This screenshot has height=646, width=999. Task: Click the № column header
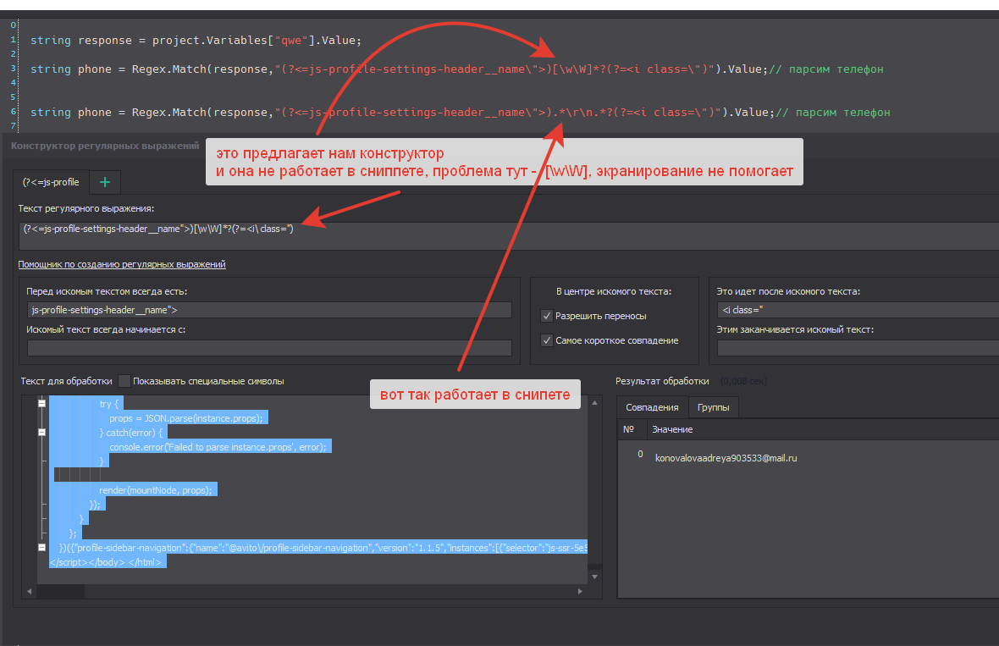click(629, 429)
